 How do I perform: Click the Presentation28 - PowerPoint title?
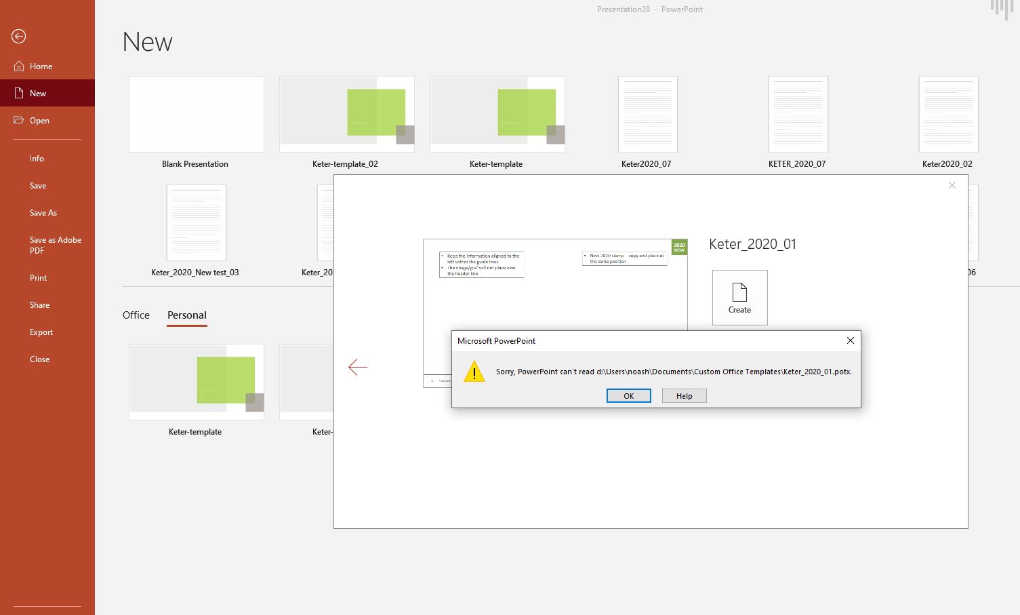650,9
